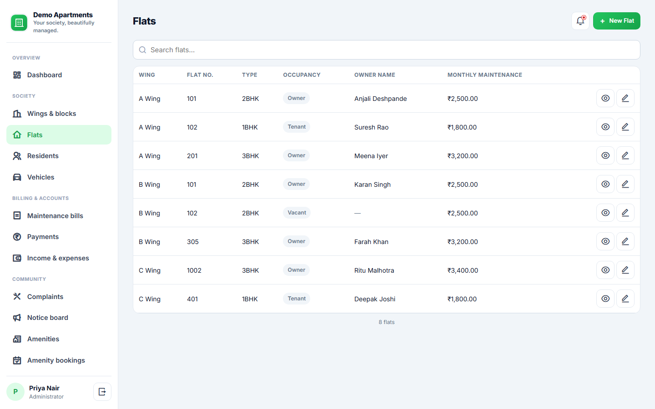The height and width of the screenshot is (409, 655).
Task: Go to Payments section
Action: tap(59, 237)
